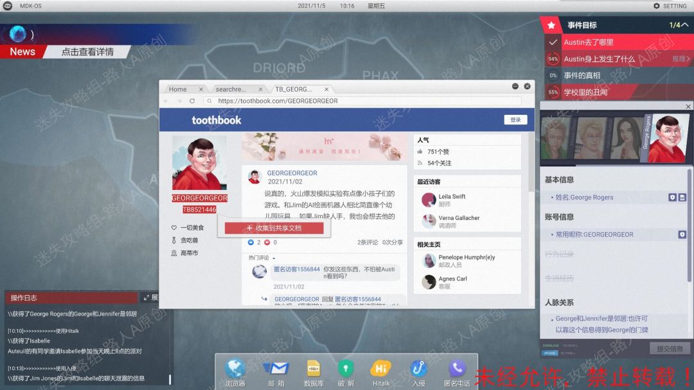Screen dimensions: 694x390
Task: Click the 94% progress circle
Action: [553, 59]
